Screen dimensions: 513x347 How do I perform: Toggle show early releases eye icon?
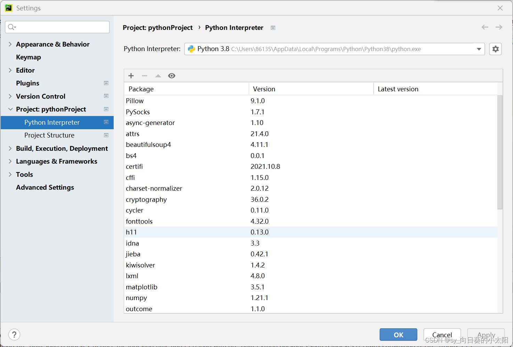[x=172, y=76]
